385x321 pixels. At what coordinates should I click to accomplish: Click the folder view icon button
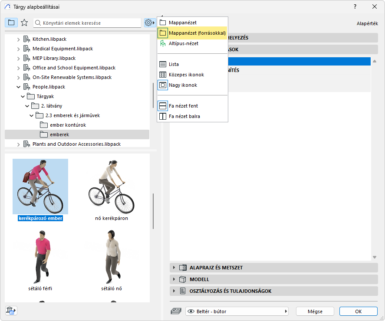tap(11, 23)
